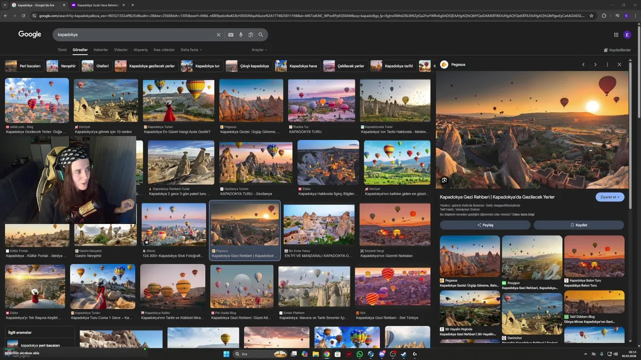Image resolution: width=641 pixels, height=360 pixels.
Task: Close the image preview panel
Action: point(619,64)
